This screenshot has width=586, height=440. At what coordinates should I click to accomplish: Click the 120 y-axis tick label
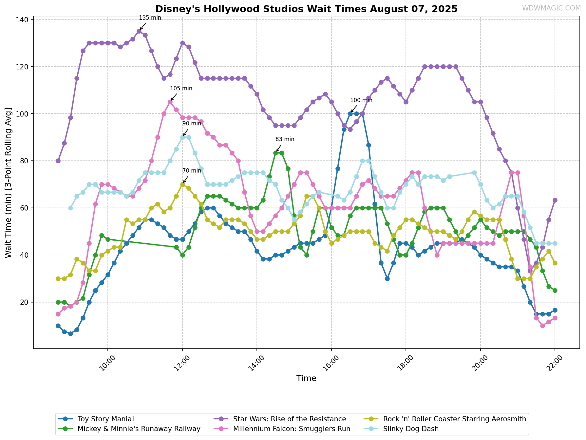point(23,67)
